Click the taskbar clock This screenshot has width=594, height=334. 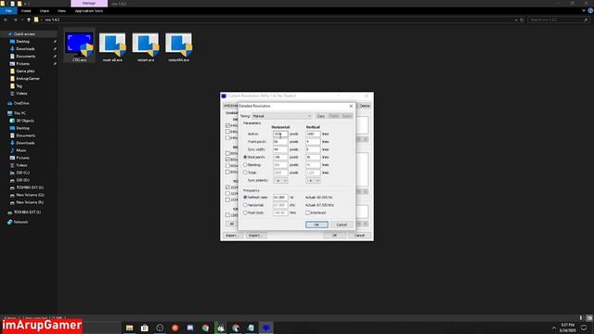567,328
